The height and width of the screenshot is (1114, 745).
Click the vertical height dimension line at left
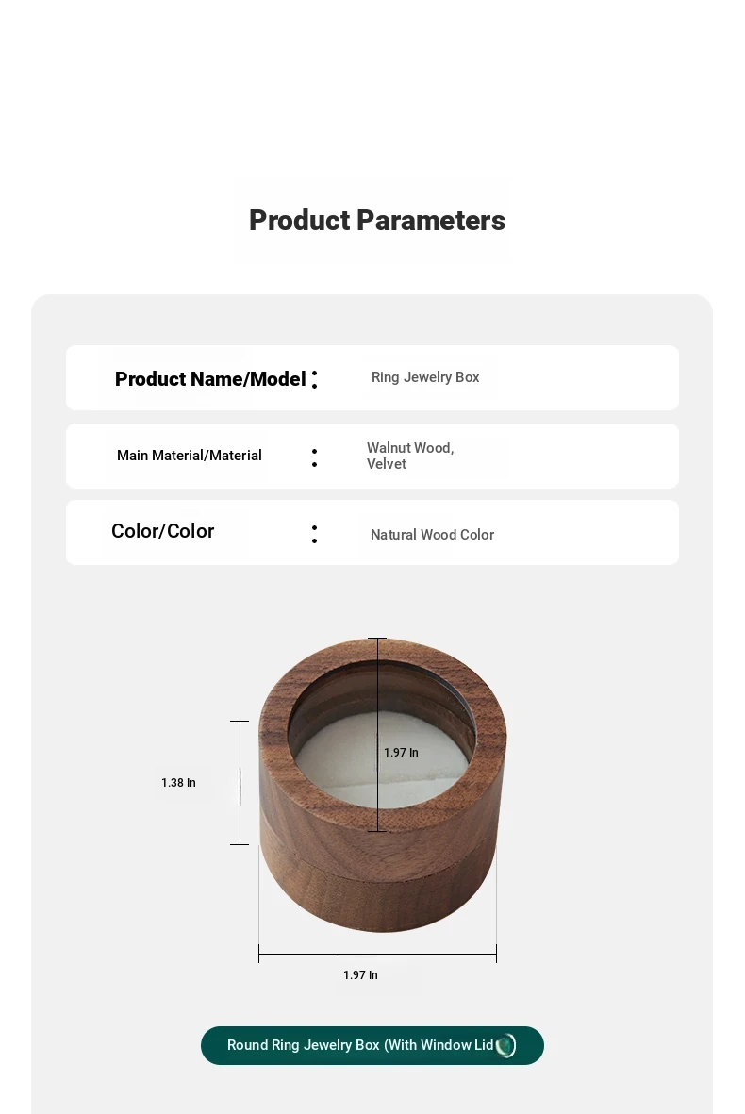coord(240,782)
